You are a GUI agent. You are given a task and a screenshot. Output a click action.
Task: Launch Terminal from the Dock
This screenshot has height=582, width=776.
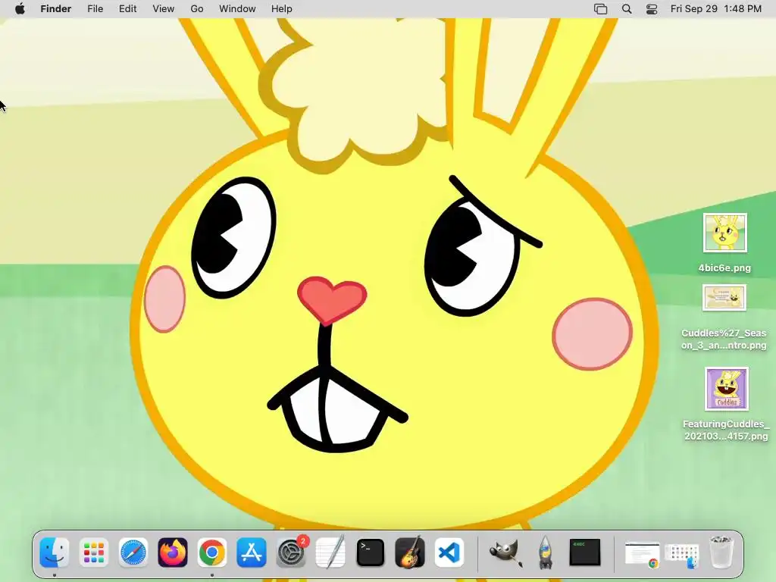[x=370, y=552]
